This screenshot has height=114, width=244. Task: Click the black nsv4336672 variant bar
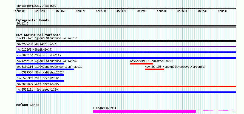126,41
